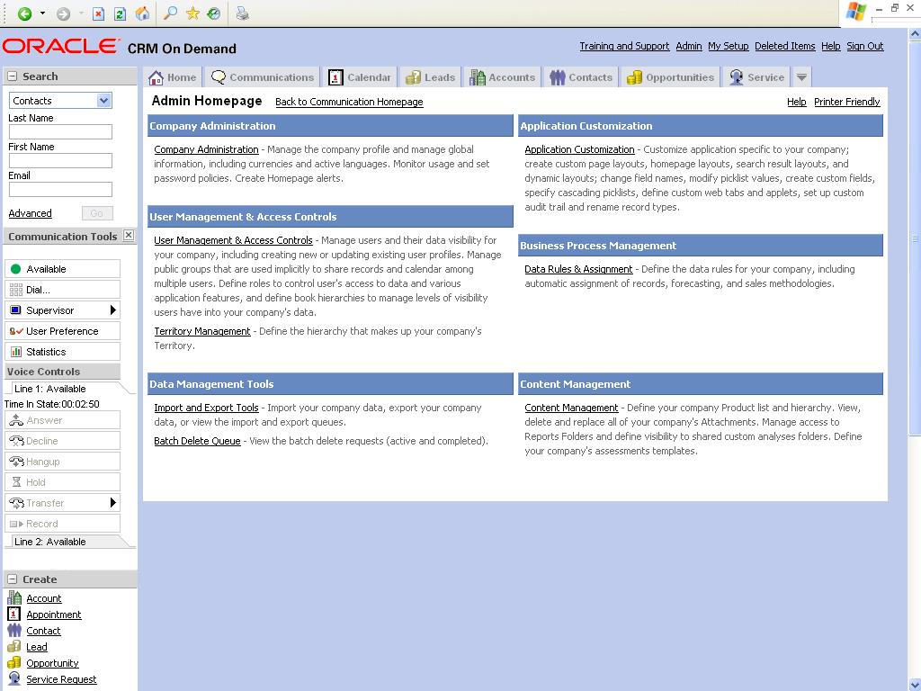This screenshot has height=691, width=921.
Task: Toggle the Available status button
Action: (62, 268)
